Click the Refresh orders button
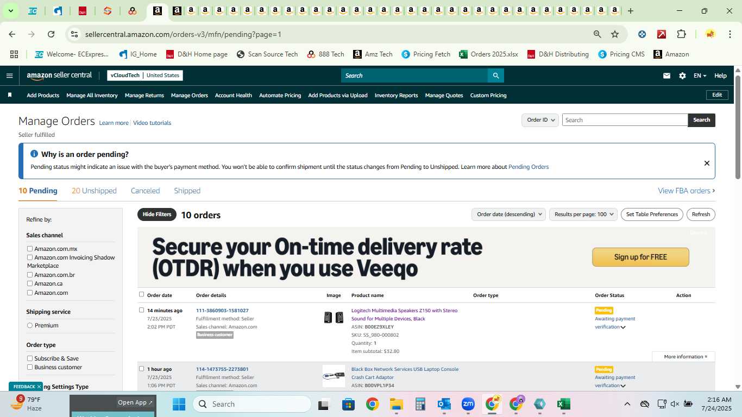The width and height of the screenshot is (742, 417). (701, 214)
